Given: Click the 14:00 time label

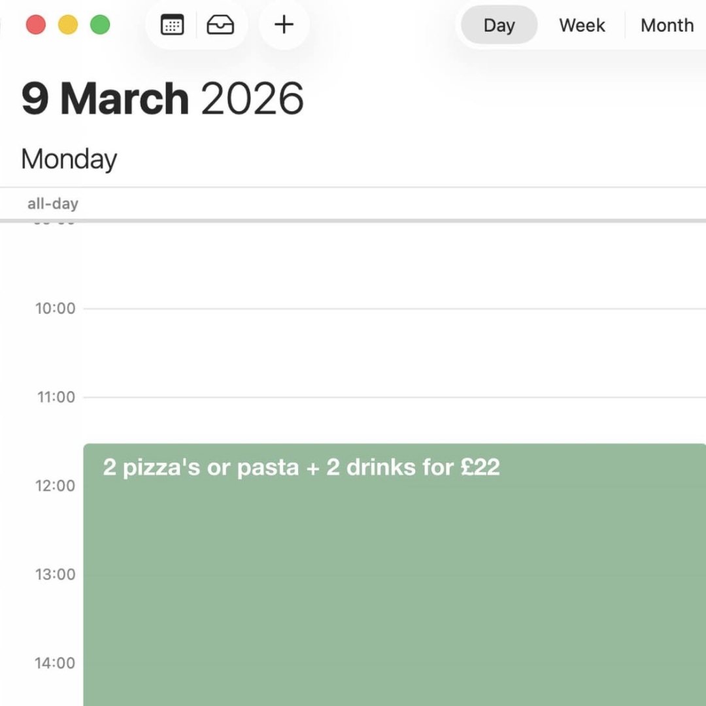Looking at the screenshot, I should click(x=55, y=664).
